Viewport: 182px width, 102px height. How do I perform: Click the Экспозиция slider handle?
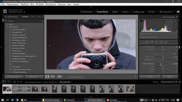tap(163, 57)
